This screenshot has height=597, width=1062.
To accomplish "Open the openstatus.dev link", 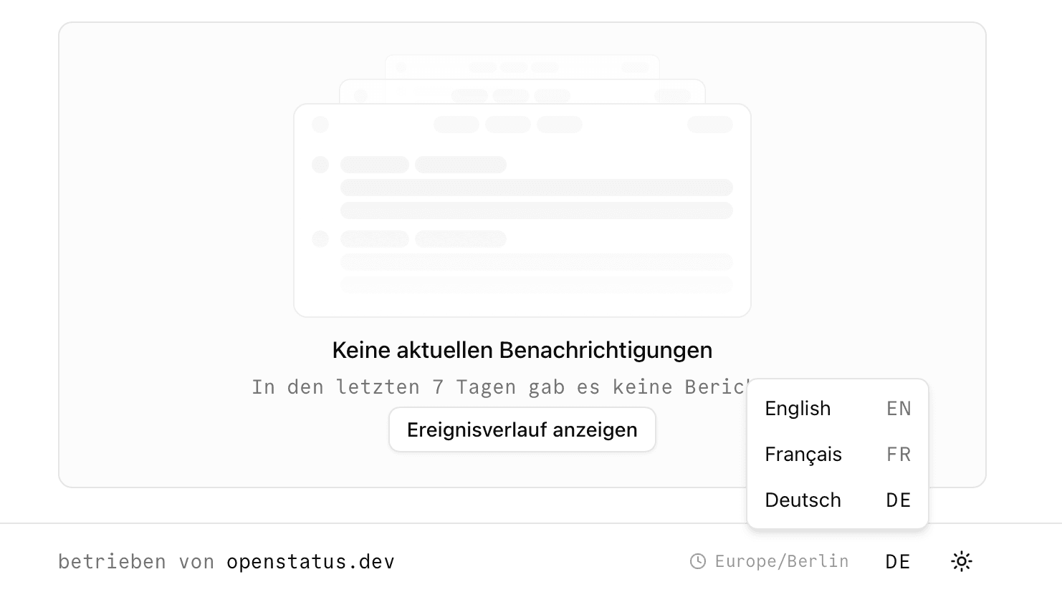I will tap(310, 561).
